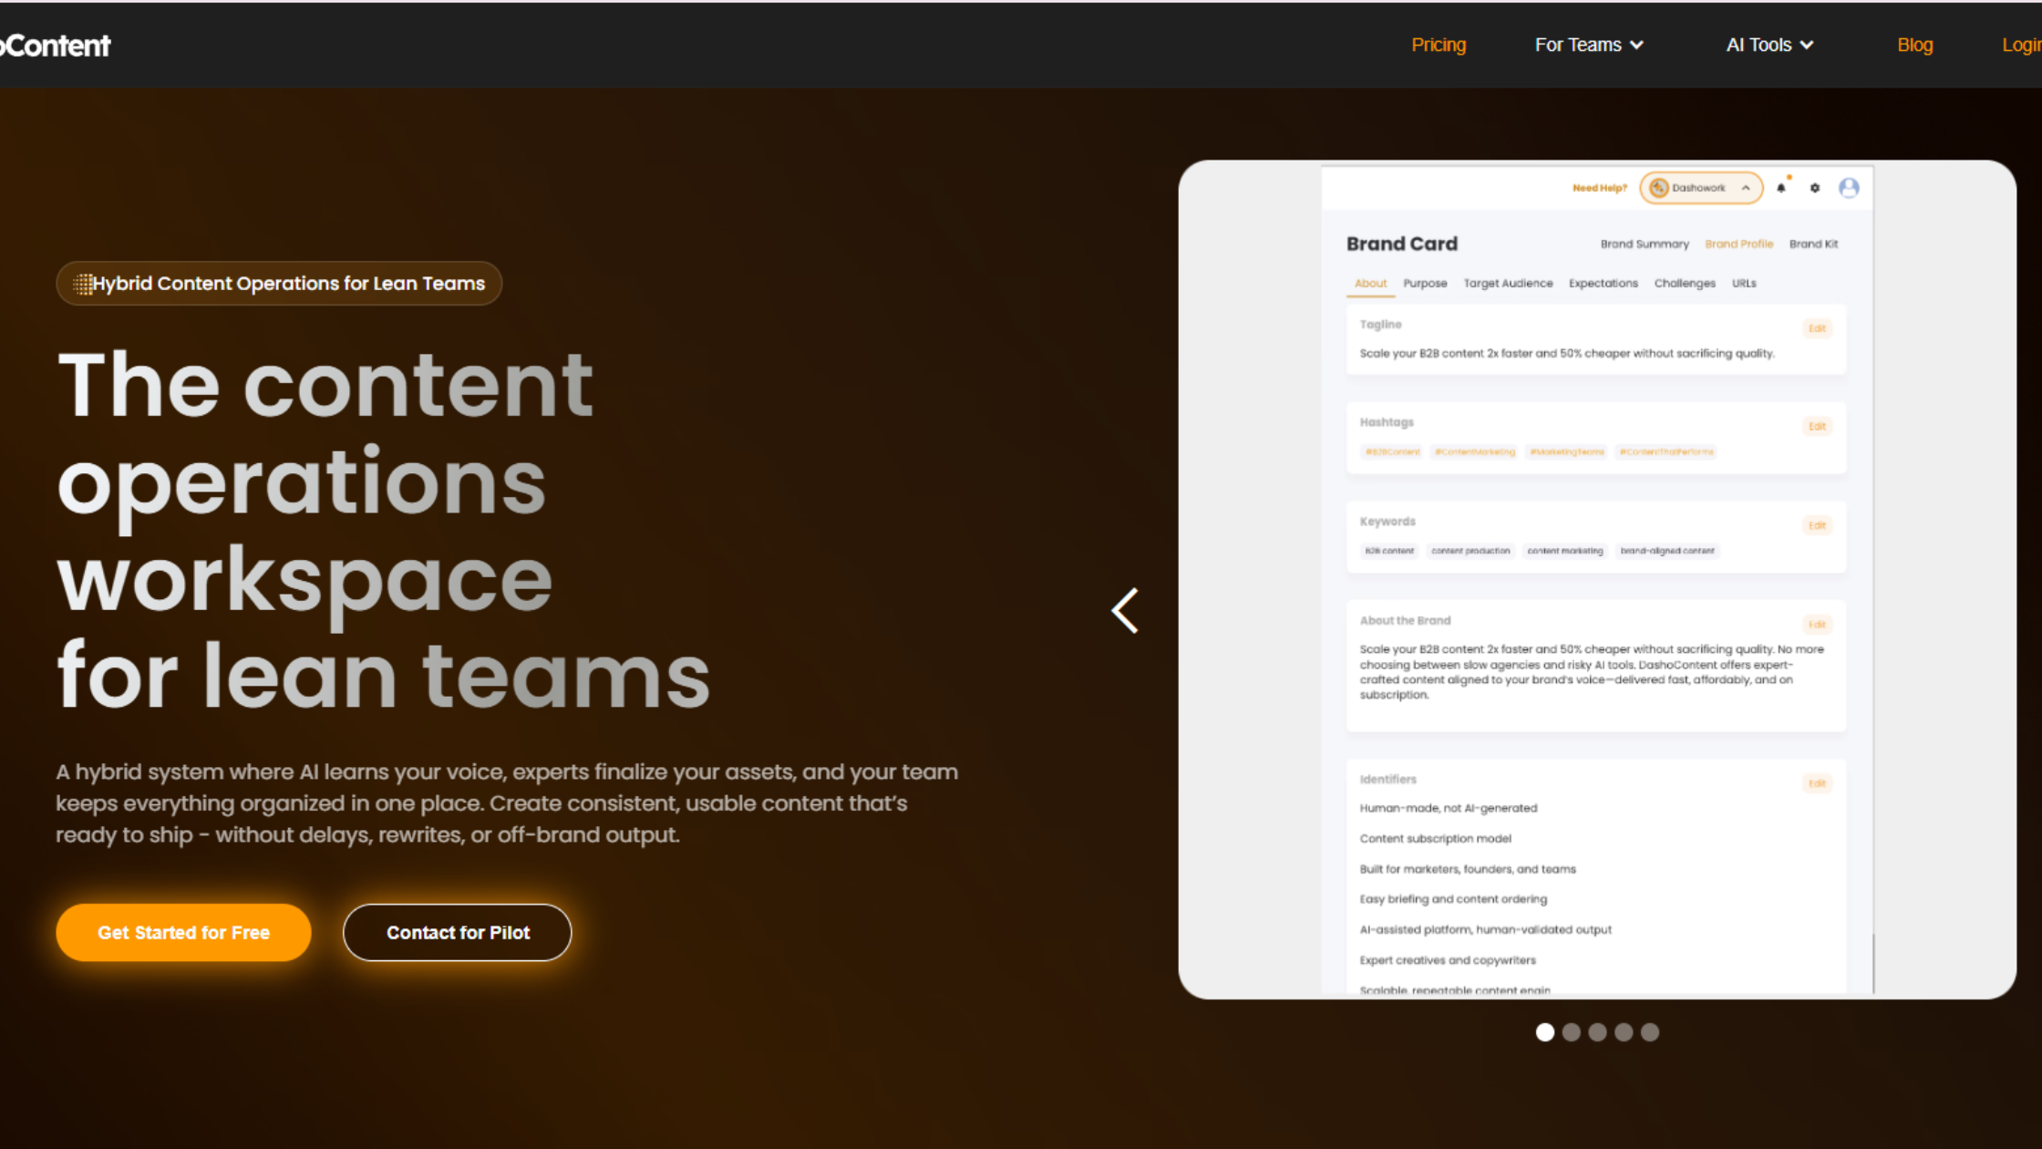This screenshot has width=2042, height=1149.
Task: Switch to the Target Audience tab
Action: 1509,283
